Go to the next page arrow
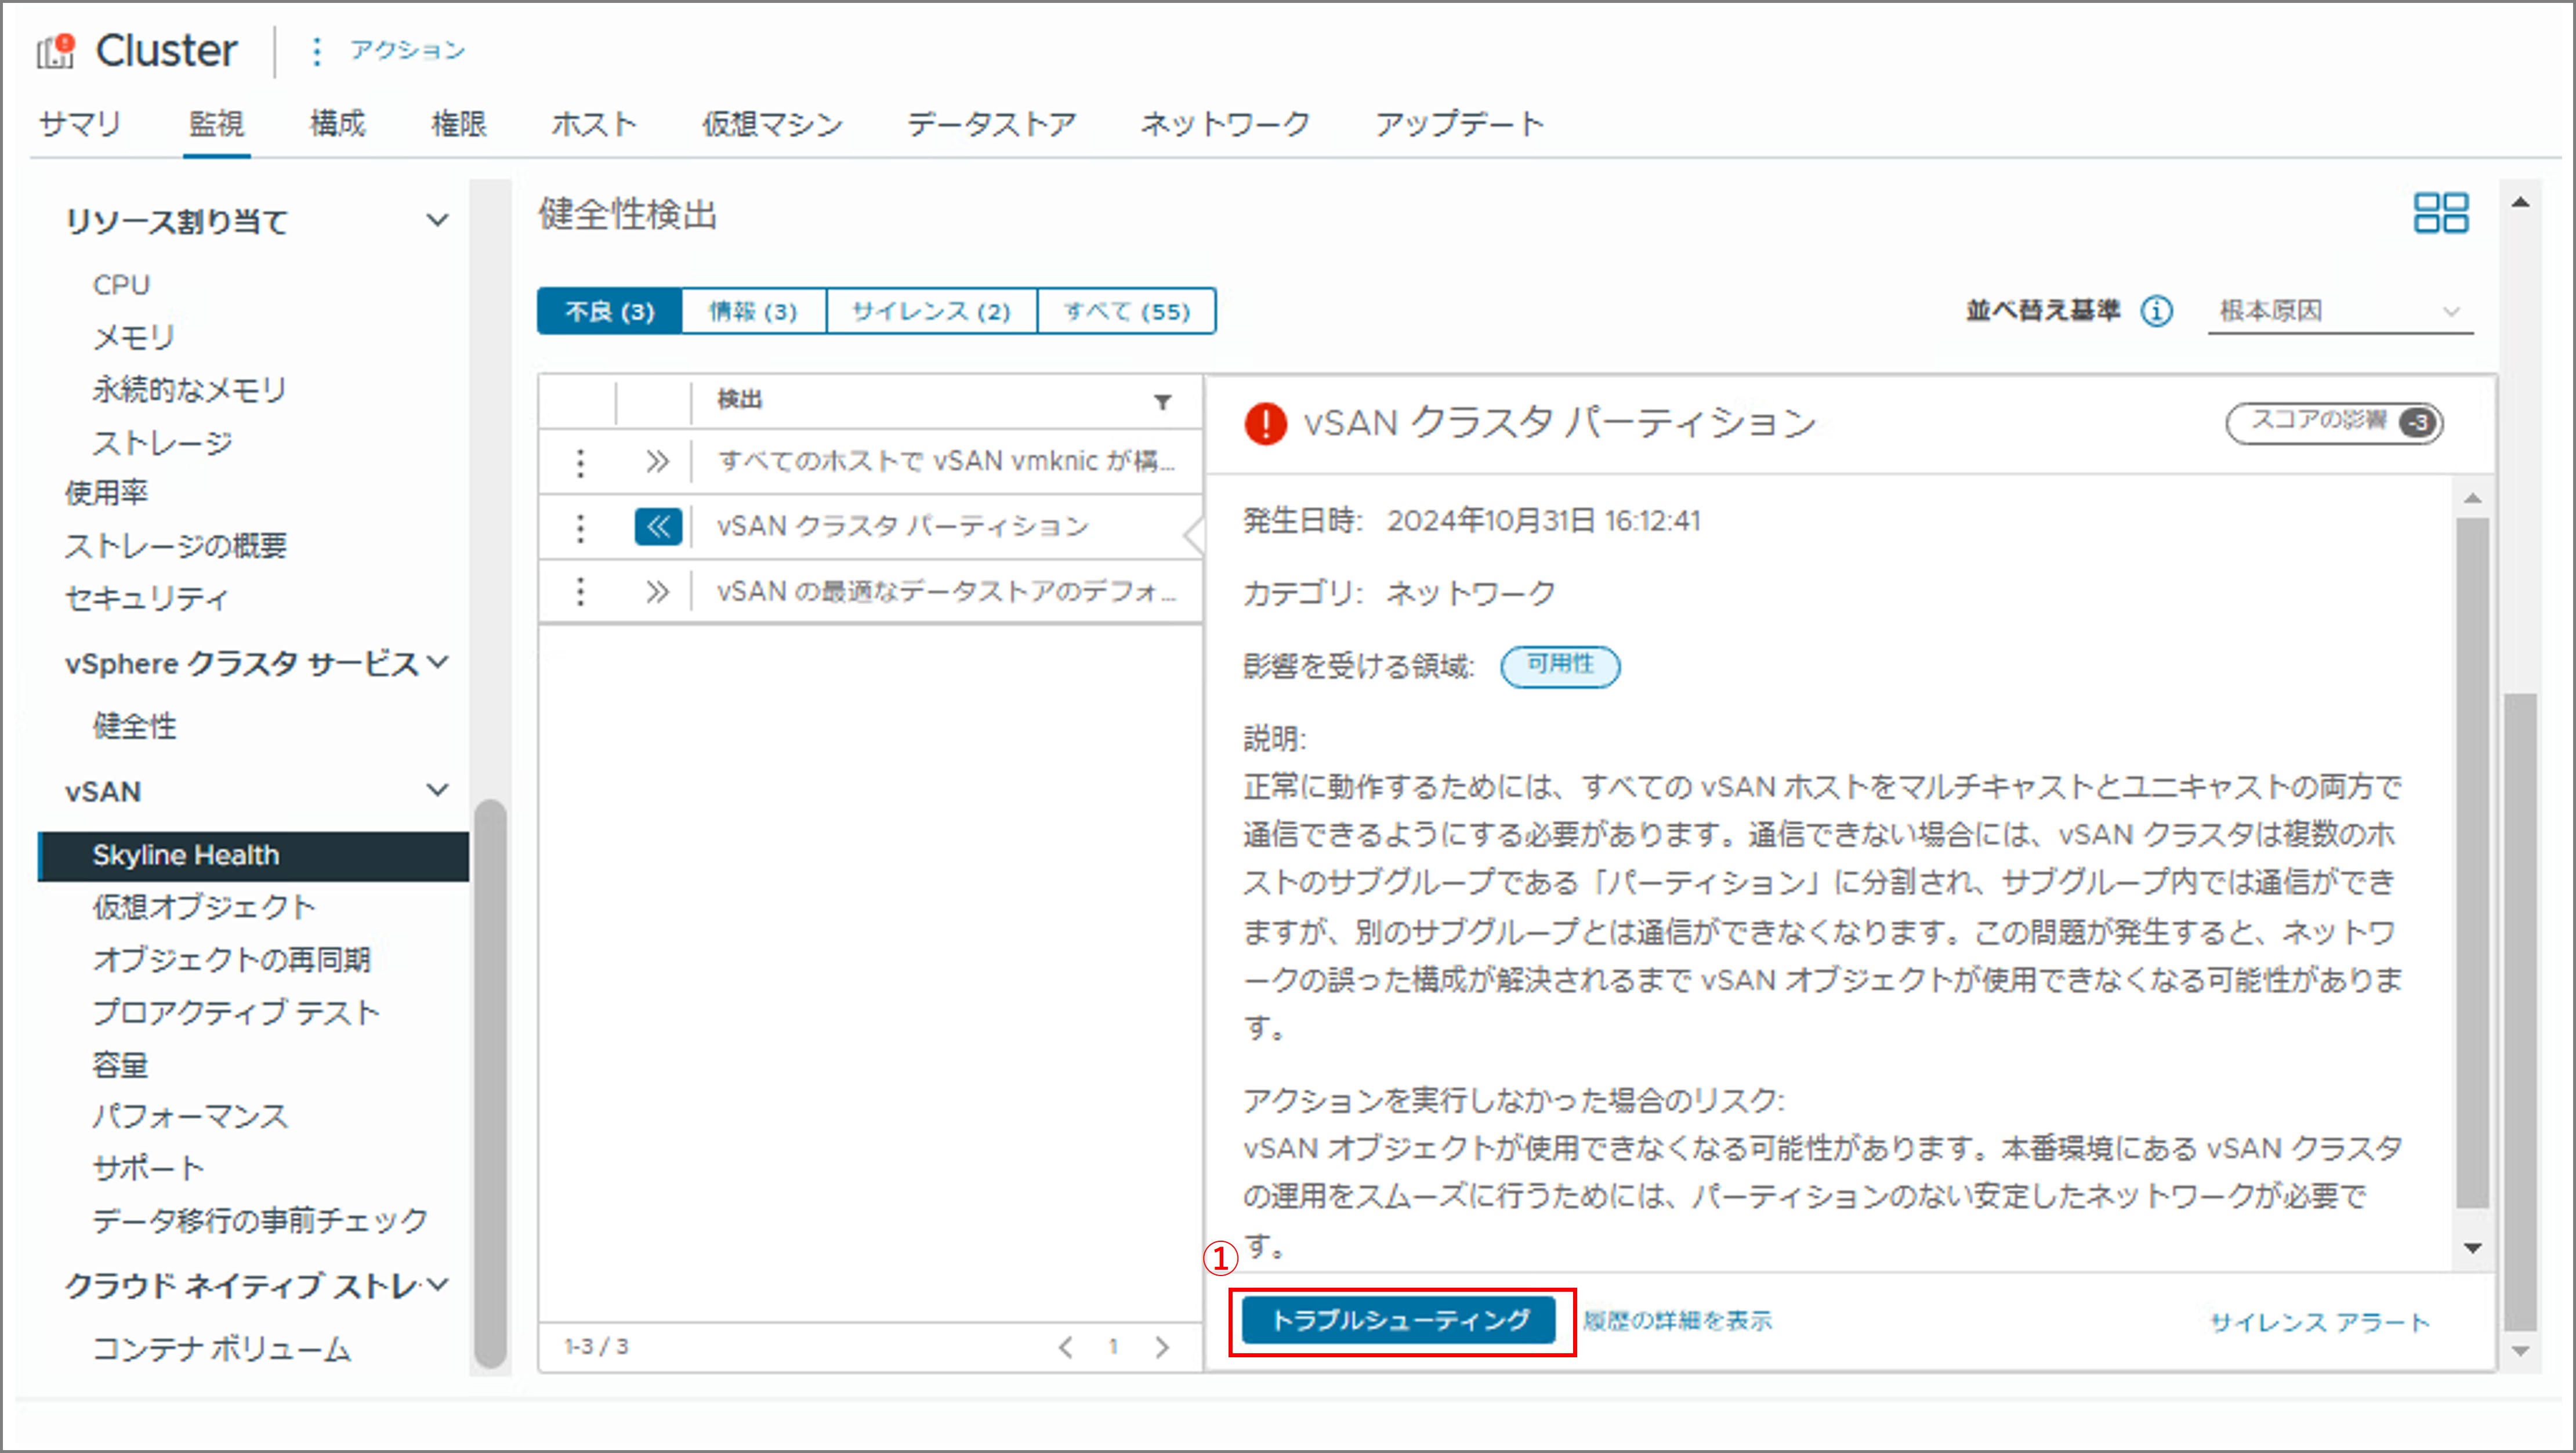This screenshot has height=1453, width=2576. pos(1162,1347)
